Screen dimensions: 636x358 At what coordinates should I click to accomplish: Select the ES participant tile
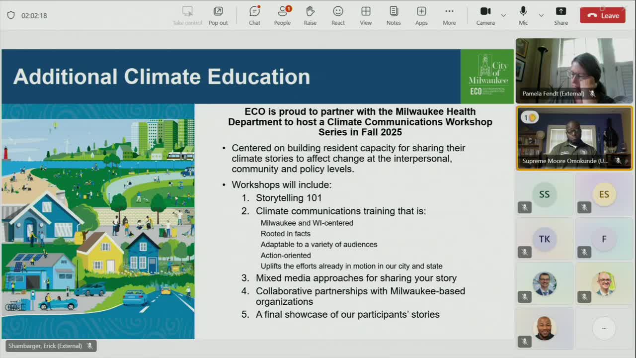tap(604, 194)
